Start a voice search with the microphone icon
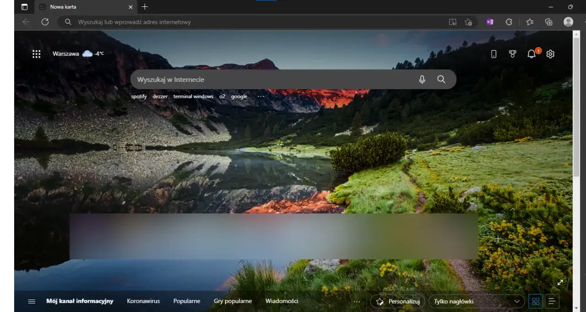This screenshot has width=586, height=312. click(x=422, y=79)
